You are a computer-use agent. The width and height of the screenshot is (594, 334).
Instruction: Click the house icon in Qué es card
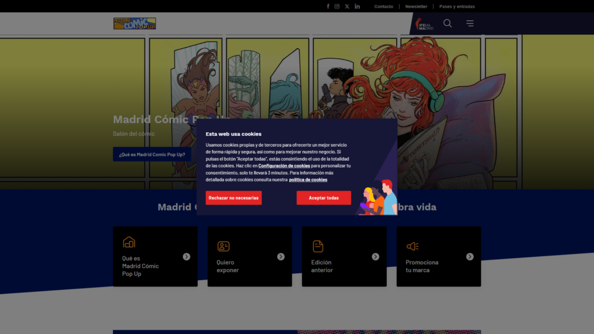129,242
